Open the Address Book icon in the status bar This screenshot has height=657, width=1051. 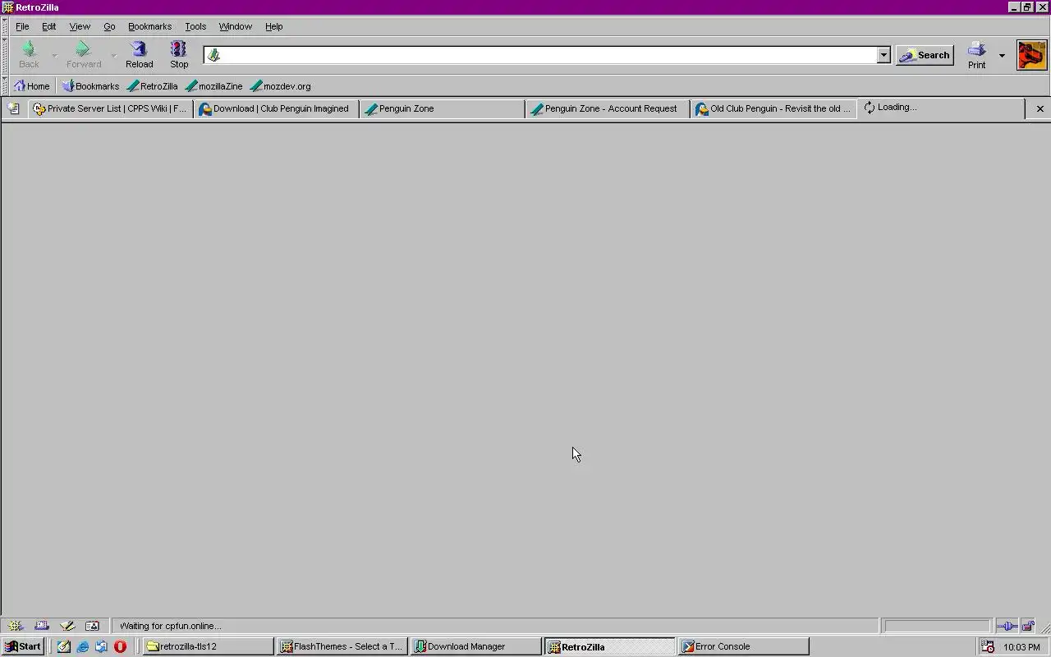tap(93, 626)
